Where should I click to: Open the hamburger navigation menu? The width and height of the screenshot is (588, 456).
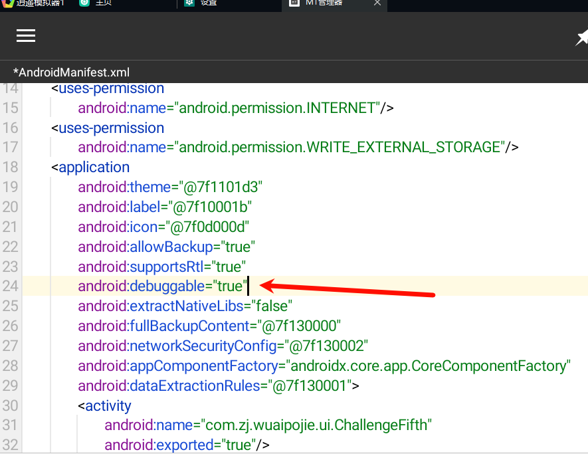pos(26,36)
